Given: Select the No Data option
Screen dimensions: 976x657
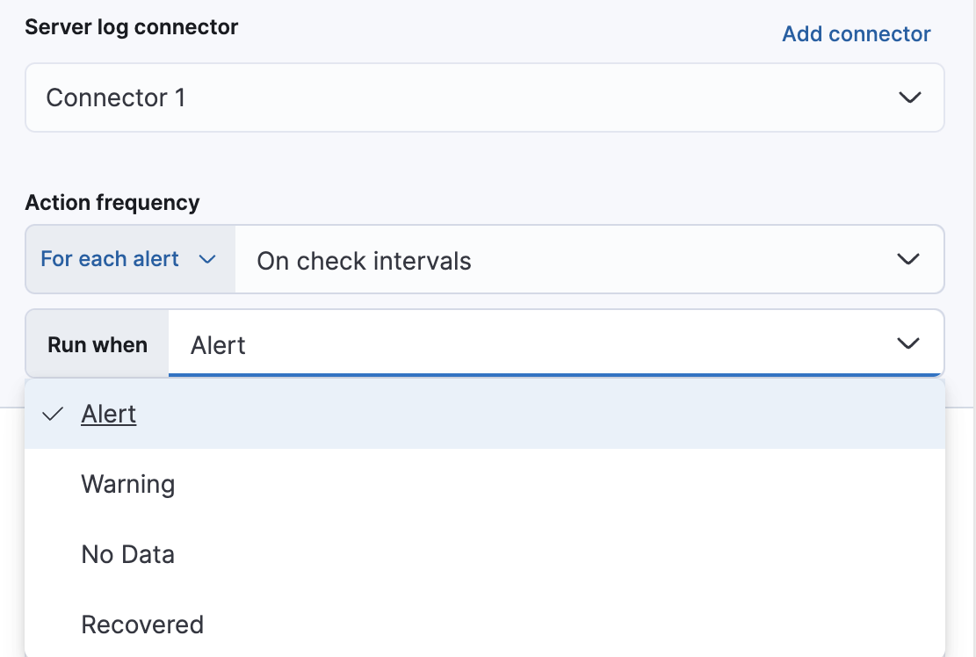Looking at the screenshot, I should point(127,554).
